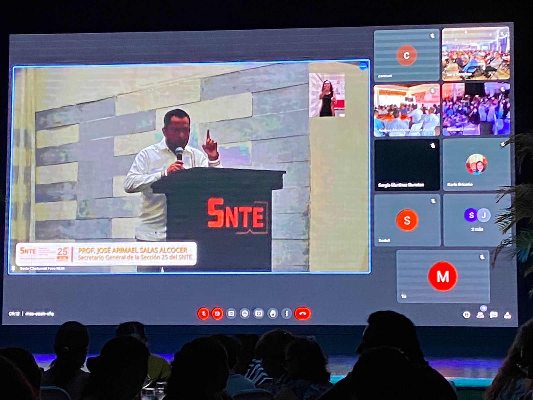Click muted mic icon on Tú tile

tap(482, 257)
